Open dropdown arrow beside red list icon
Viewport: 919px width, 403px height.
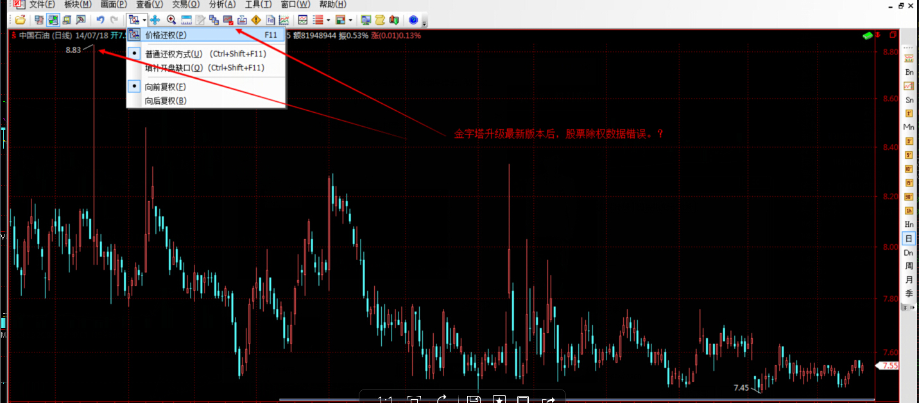pos(328,21)
